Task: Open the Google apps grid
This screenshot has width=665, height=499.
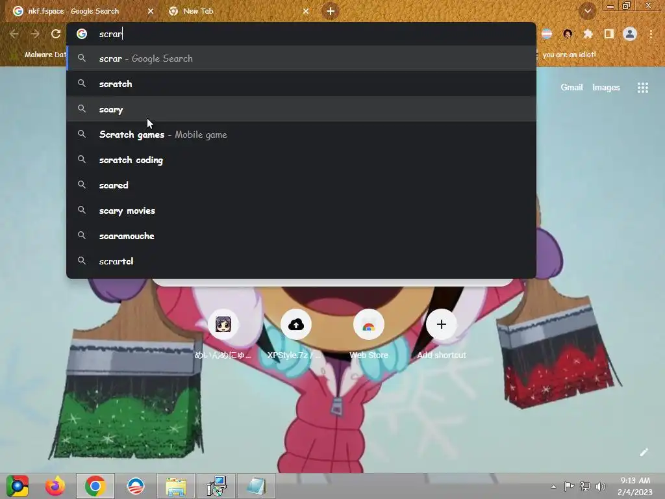Action: 643,88
